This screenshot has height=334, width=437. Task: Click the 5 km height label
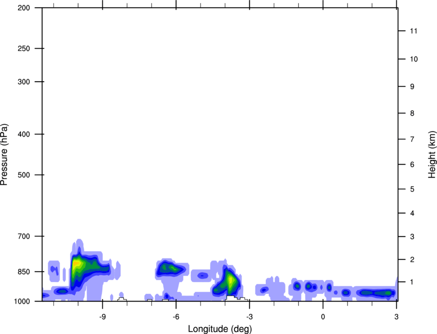coord(412,189)
